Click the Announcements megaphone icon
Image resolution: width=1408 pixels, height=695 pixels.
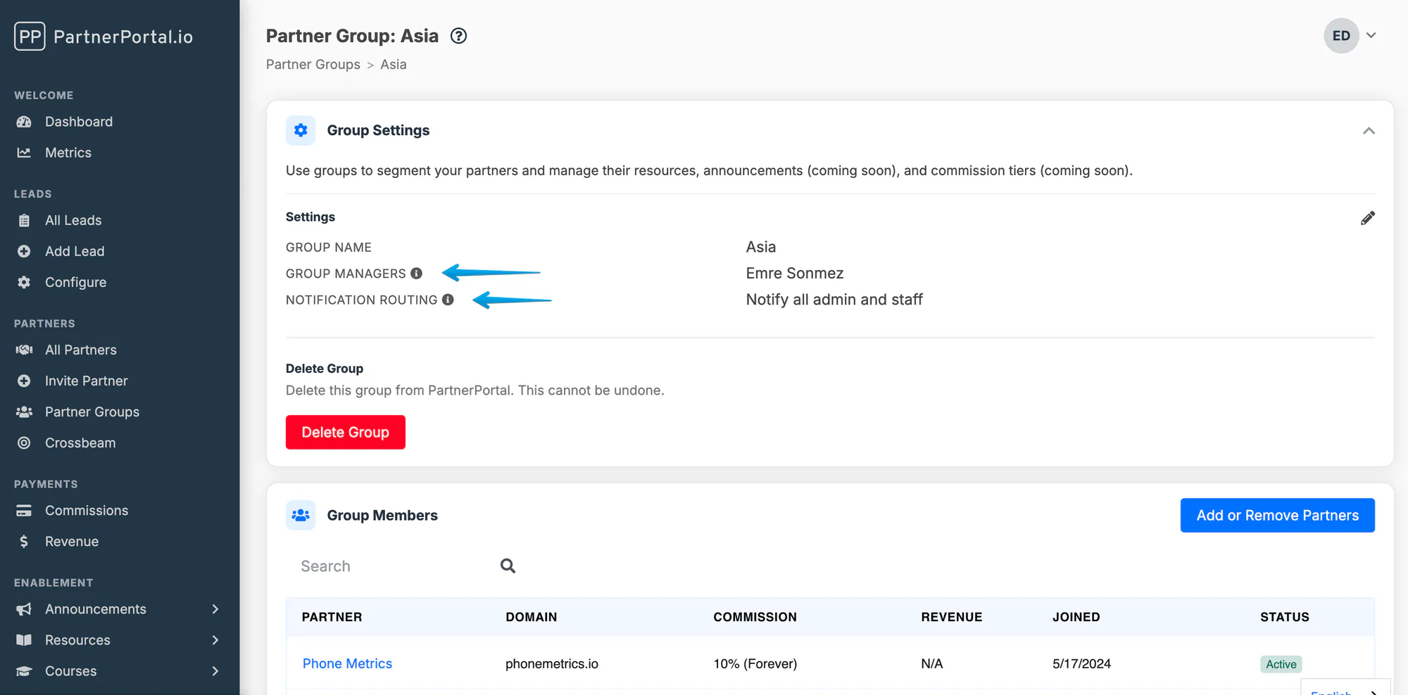(24, 609)
